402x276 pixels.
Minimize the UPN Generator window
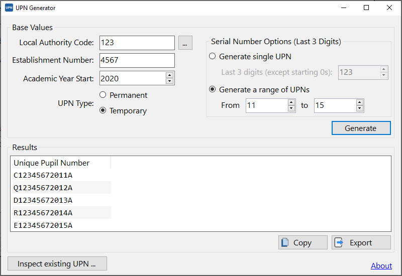tap(344, 8)
